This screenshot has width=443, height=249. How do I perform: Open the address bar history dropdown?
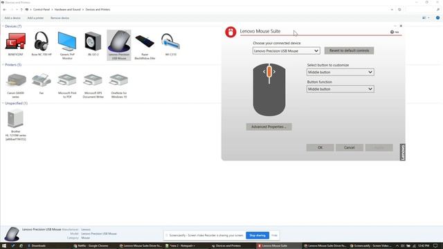point(392,10)
